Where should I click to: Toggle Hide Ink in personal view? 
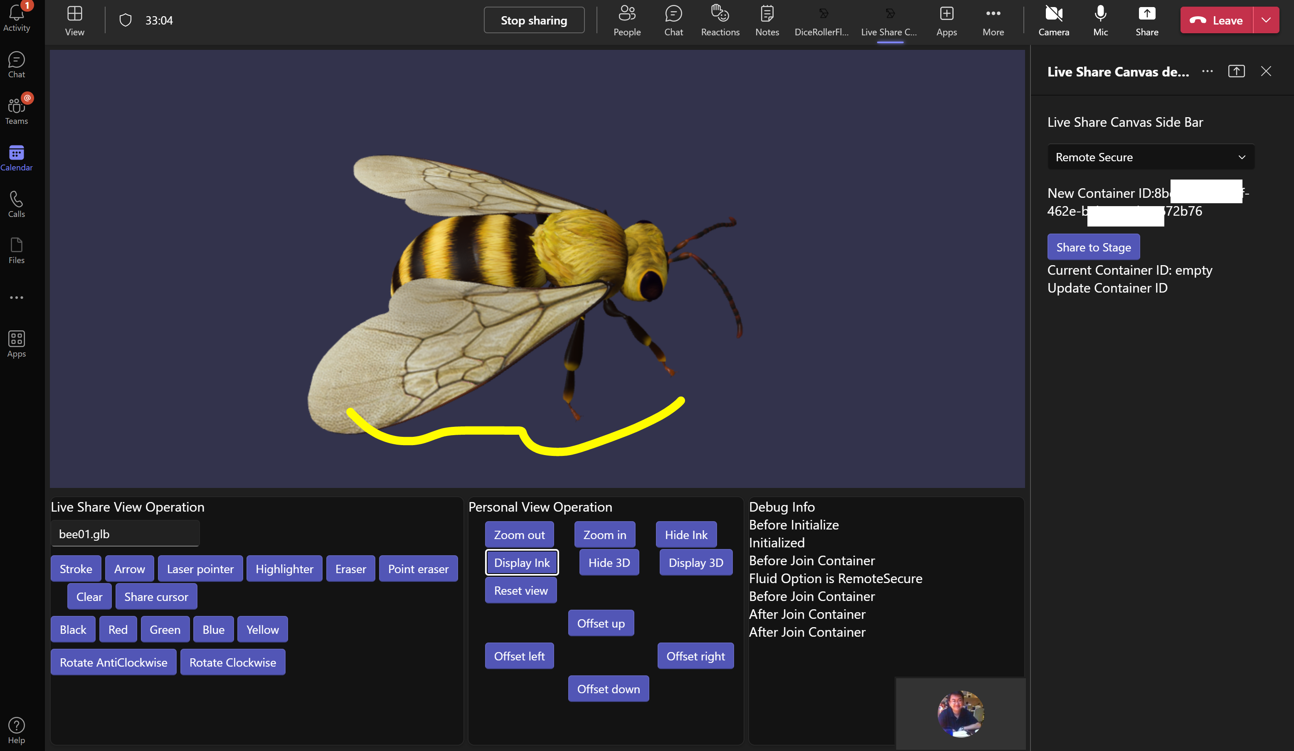coord(685,534)
